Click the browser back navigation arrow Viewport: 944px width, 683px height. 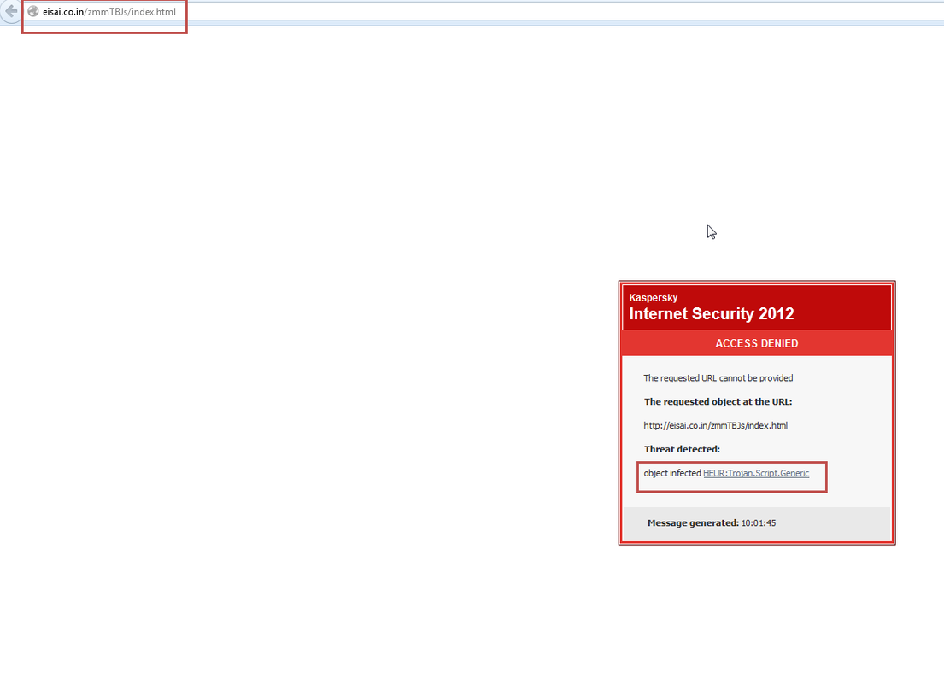click(10, 12)
